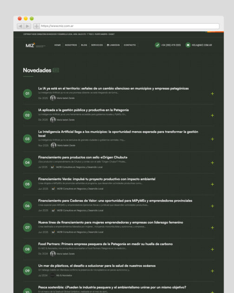Click the green 01 number badge

(27, 93)
